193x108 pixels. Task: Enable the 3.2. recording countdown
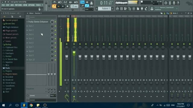(x=65, y=2)
